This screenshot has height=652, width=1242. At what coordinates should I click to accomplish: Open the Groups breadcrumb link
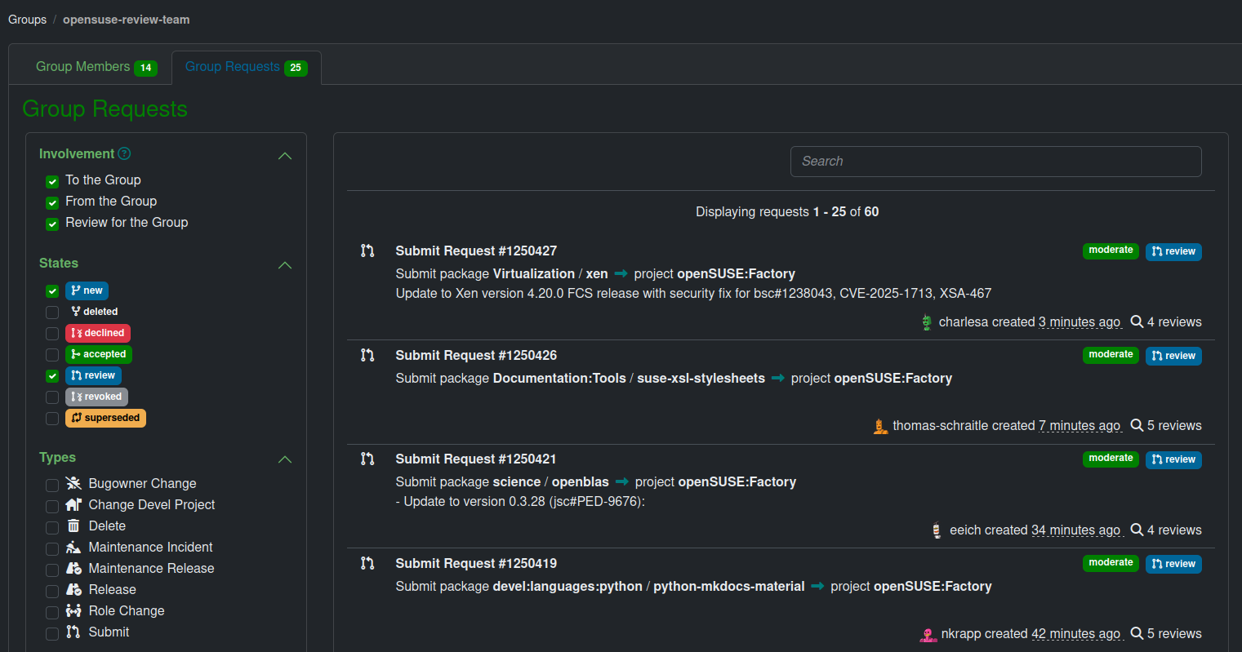pos(27,19)
